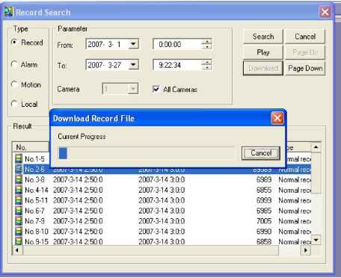The height and width of the screenshot is (278, 341).
Task: Select the Record type radio button
Action: click(15, 43)
